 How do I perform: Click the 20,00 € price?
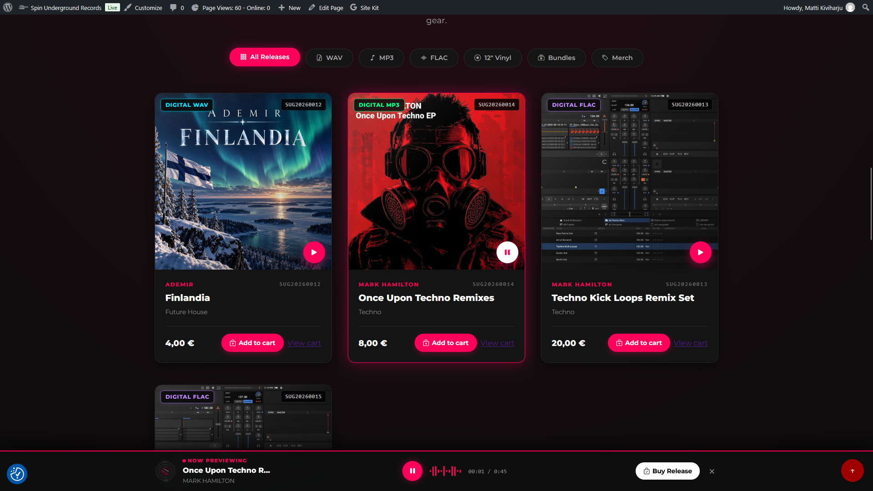tap(568, 343)
